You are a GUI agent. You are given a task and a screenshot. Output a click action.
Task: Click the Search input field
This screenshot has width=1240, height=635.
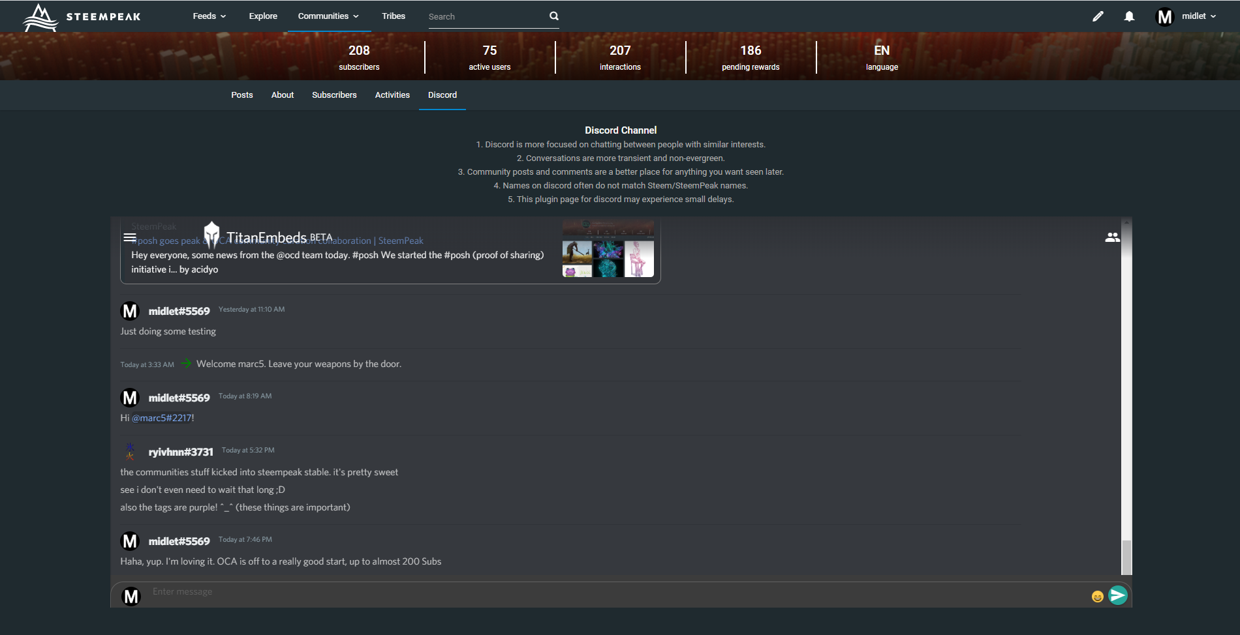pos(486,17)
